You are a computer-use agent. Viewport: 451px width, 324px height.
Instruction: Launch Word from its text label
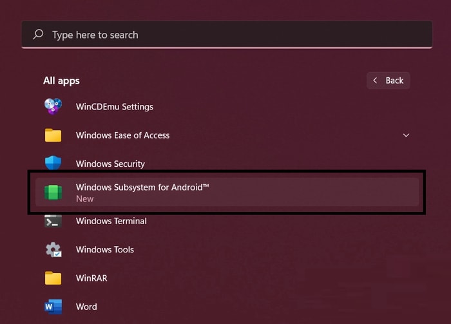click(x=86, y=307)
